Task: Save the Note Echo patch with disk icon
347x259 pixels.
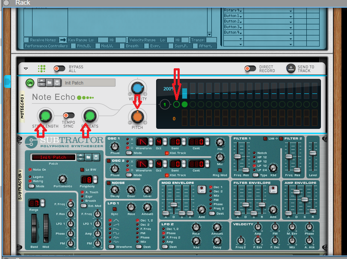Action: [57, 83]
